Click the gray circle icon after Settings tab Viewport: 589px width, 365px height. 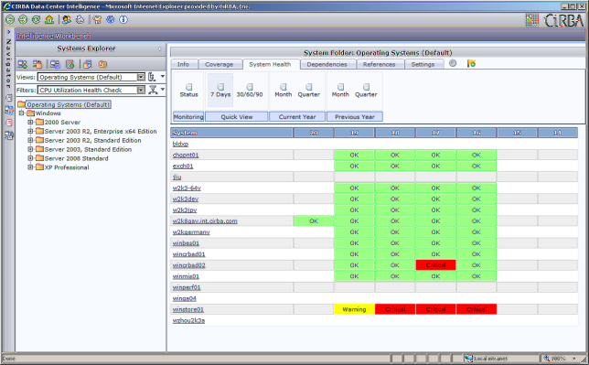[x=453, y=63]
